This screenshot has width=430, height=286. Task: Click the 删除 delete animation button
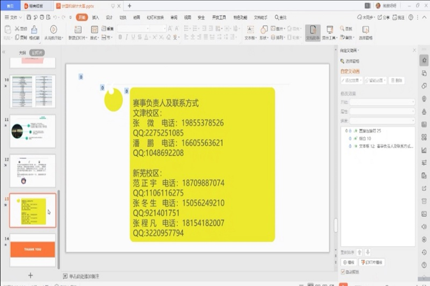click(397, 80)
